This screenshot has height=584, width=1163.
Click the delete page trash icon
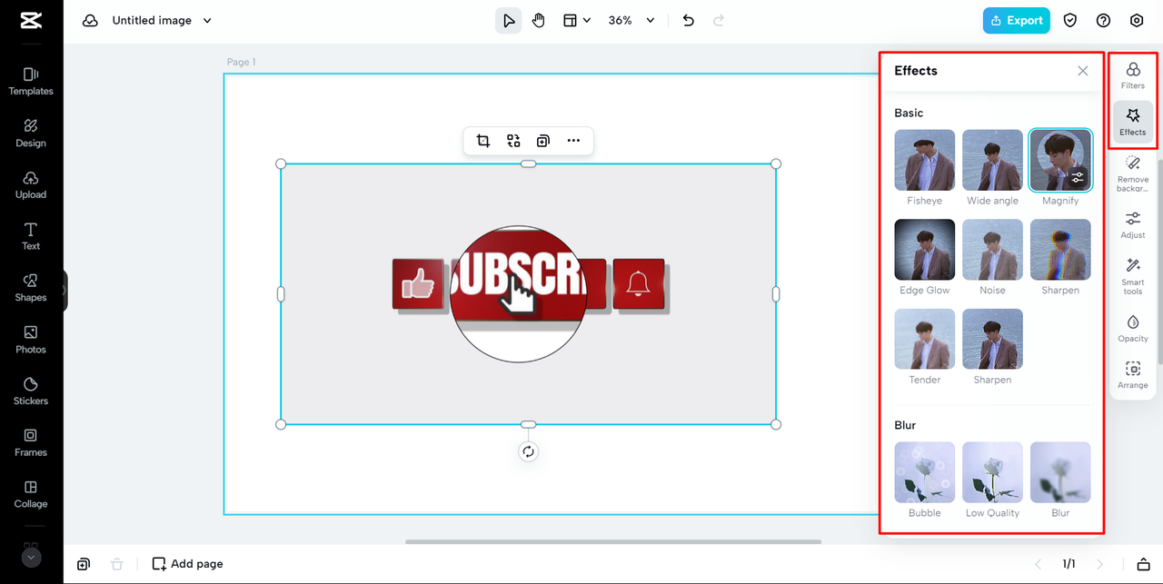click(x=116, y=564)
